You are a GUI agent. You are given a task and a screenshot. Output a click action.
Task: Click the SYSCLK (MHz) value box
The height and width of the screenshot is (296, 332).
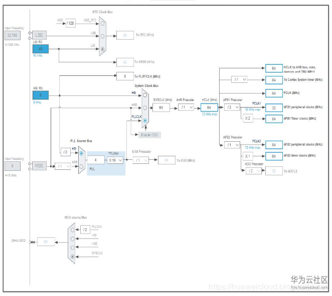(161, 108)
